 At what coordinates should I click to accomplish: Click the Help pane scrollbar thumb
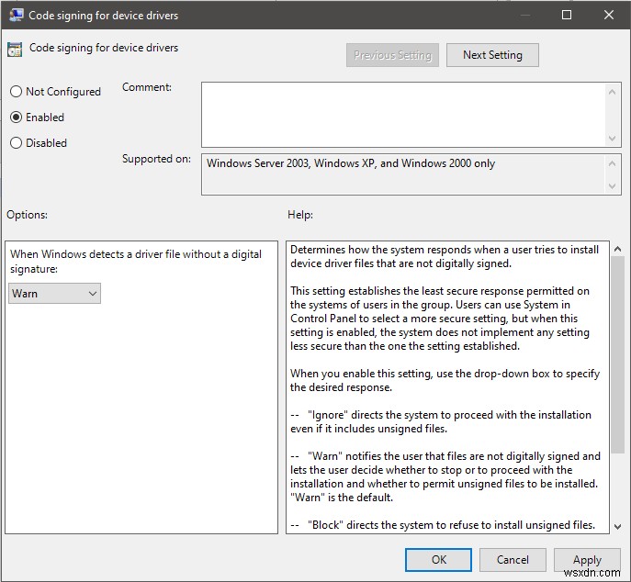coord(617,355)
